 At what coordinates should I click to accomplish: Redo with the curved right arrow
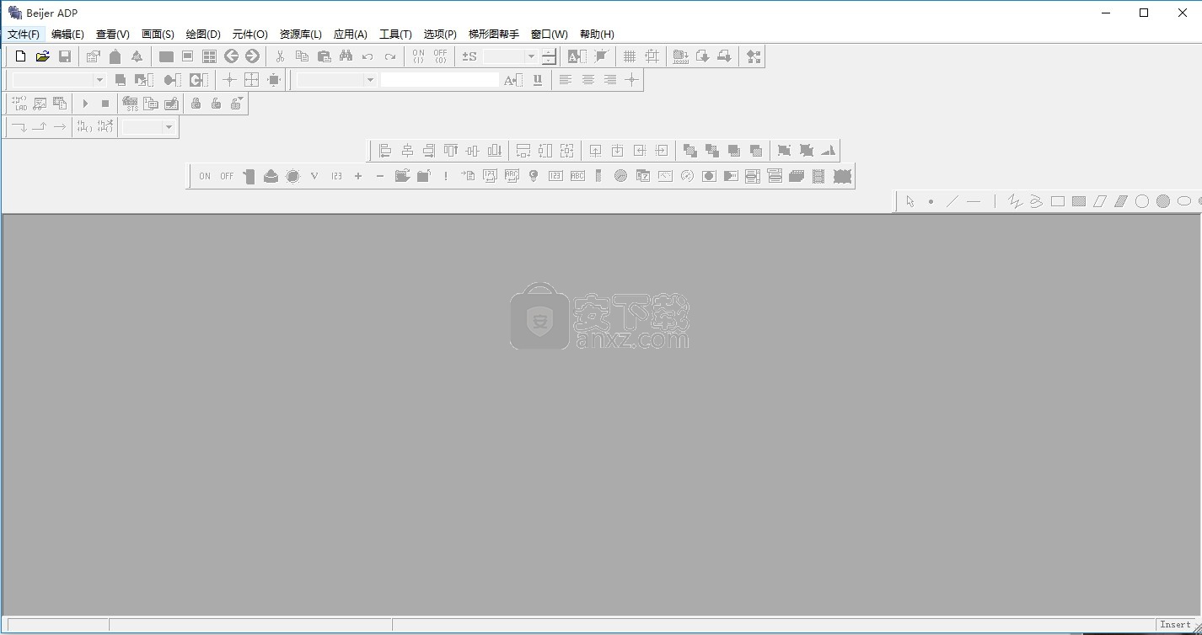click(389, 56)
